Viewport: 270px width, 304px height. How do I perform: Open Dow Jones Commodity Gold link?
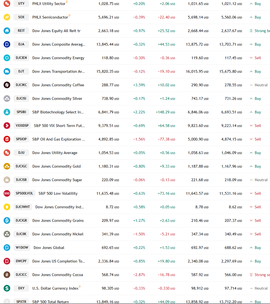[x=56, y=166]
